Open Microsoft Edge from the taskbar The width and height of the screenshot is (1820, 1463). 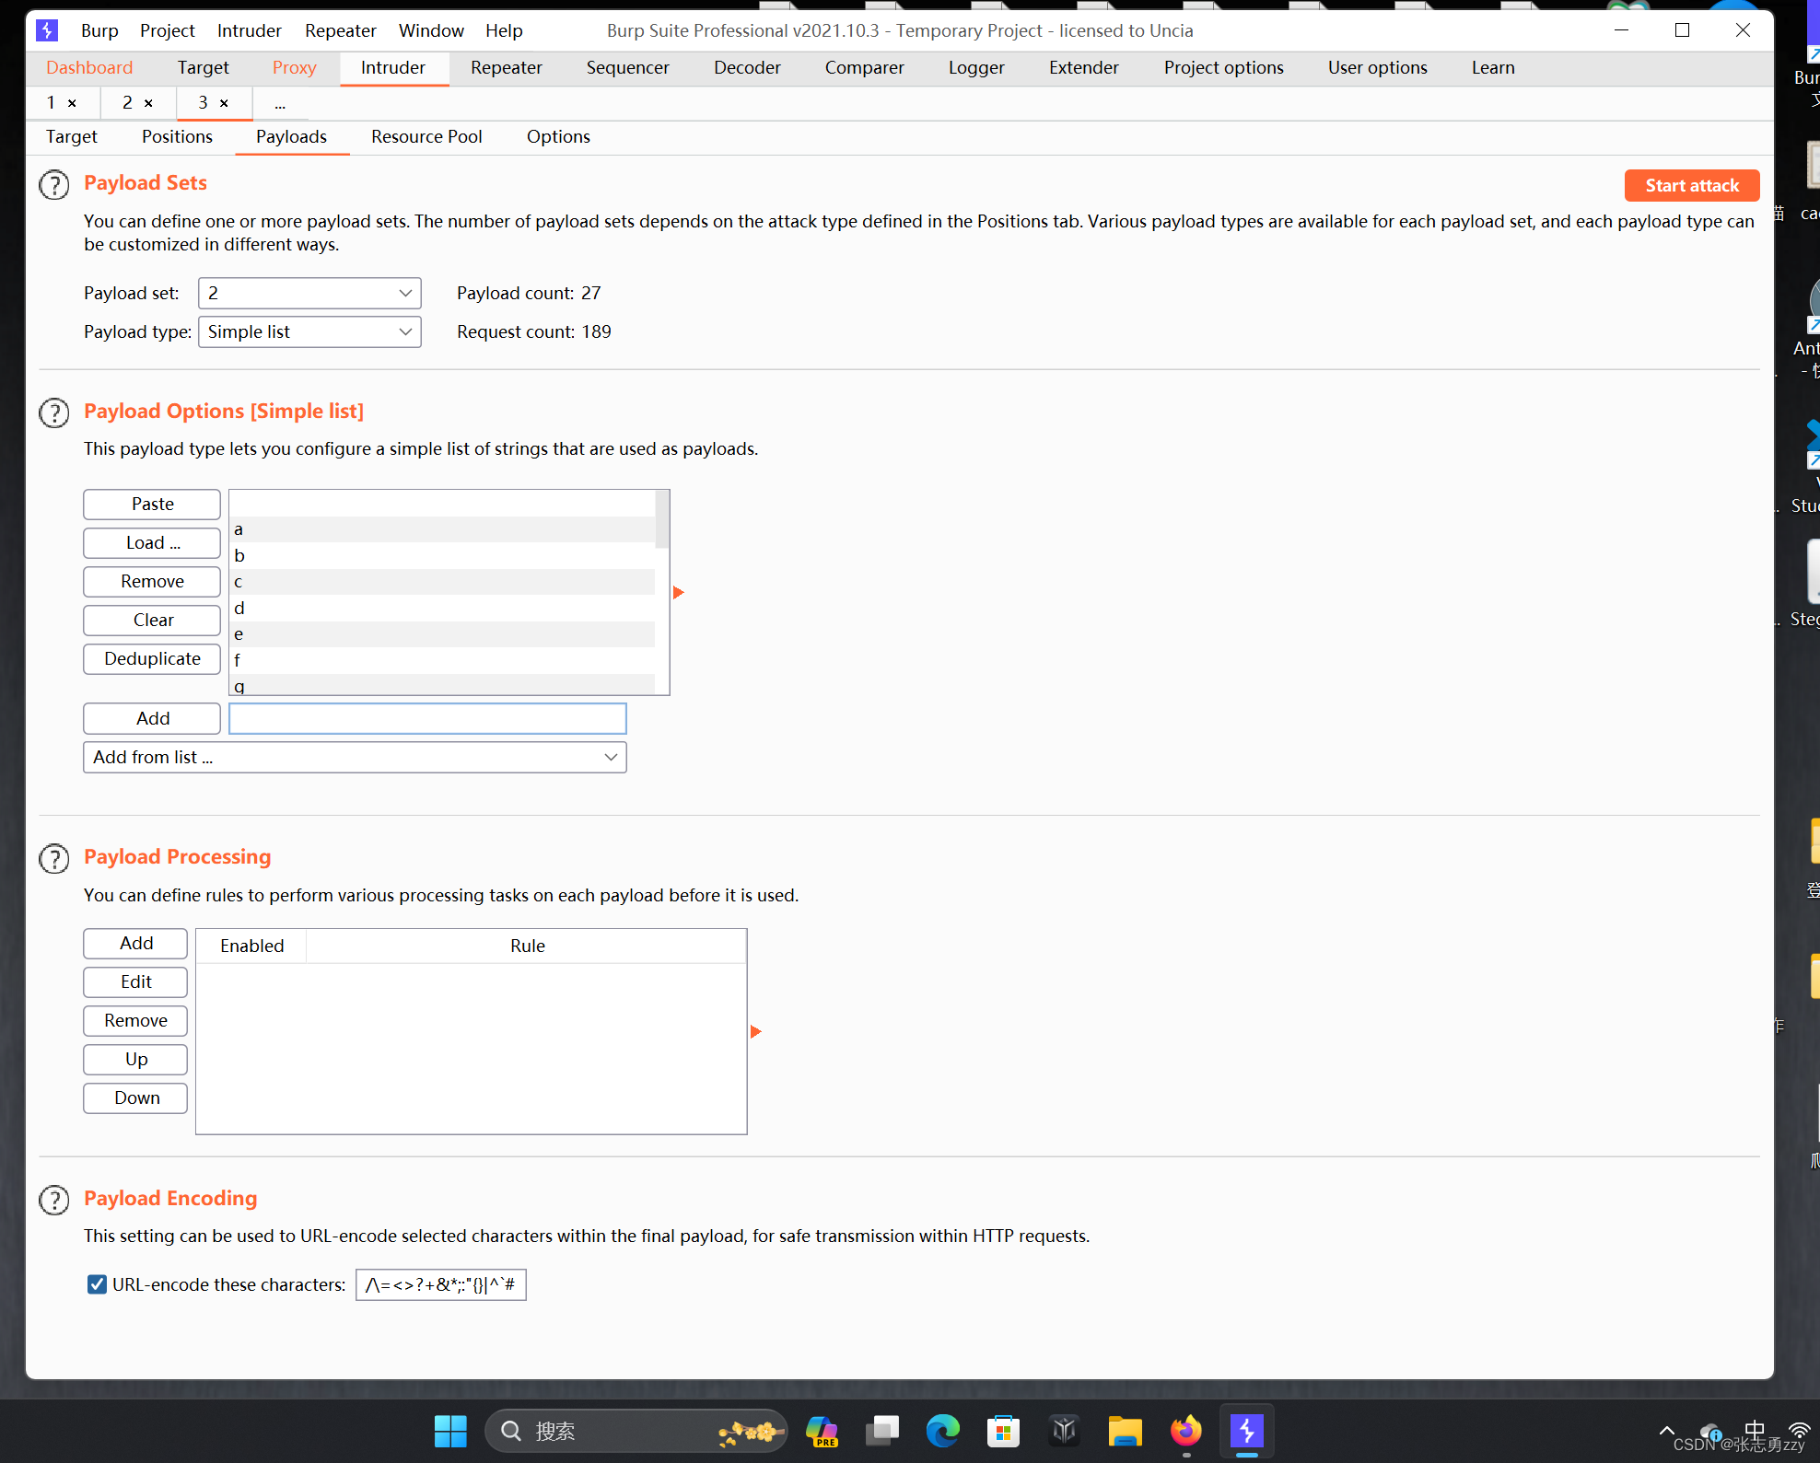coord(942,1431)
